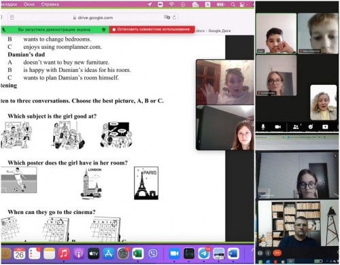Open Reminders from the Dock
This screenshot has height=265, width=340.
(x=35, y=253)
